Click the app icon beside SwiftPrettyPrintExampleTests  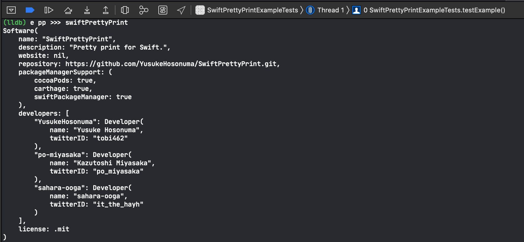200,10
